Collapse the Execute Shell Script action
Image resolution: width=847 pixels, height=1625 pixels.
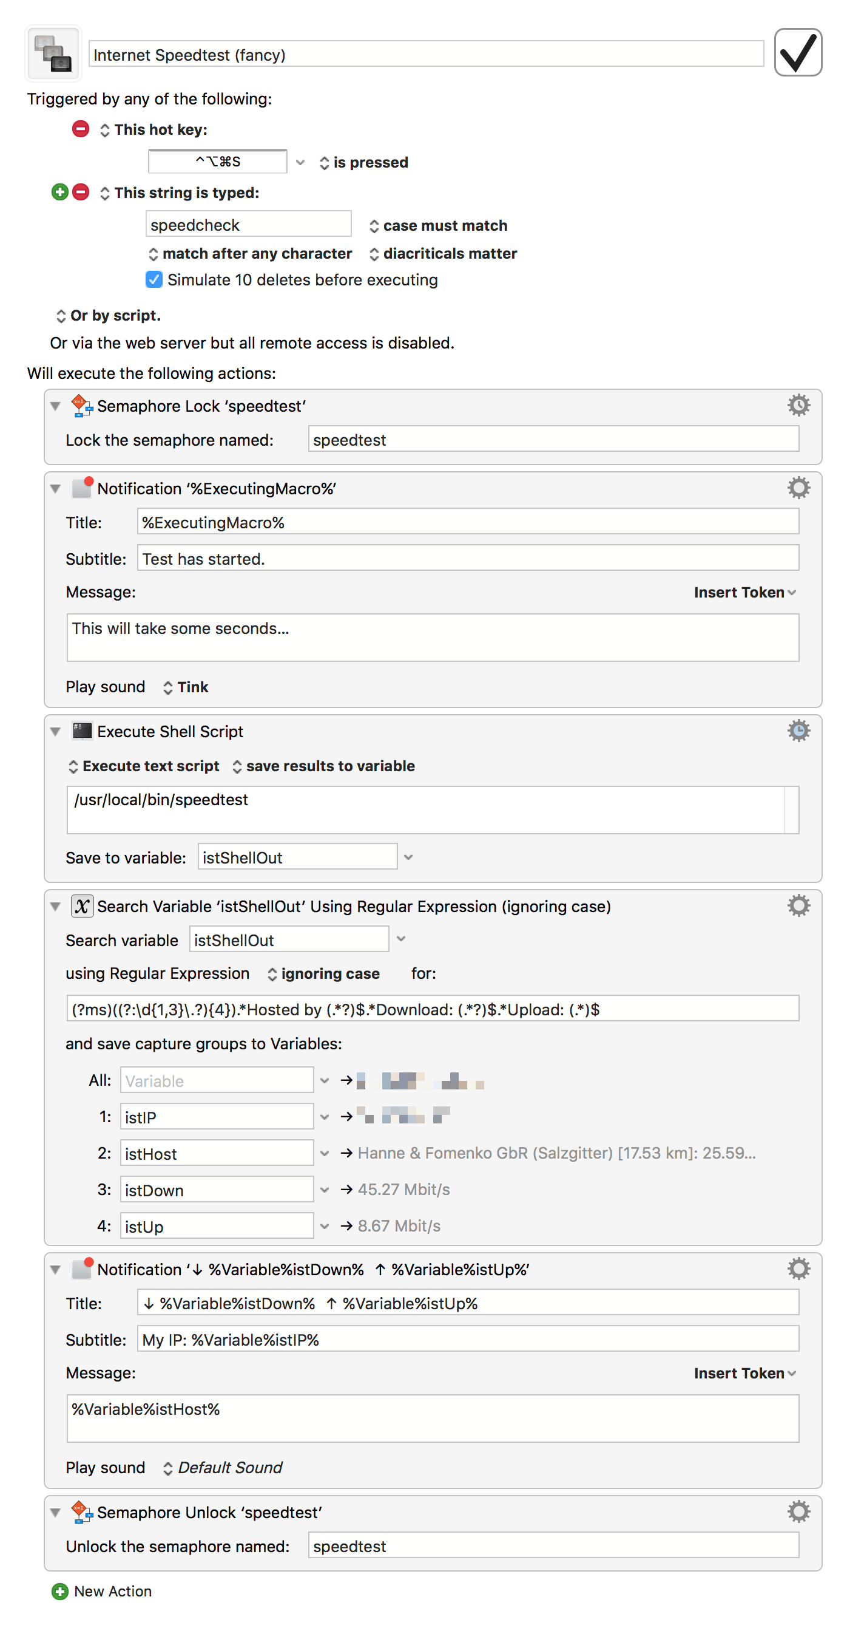coord(55,732)
